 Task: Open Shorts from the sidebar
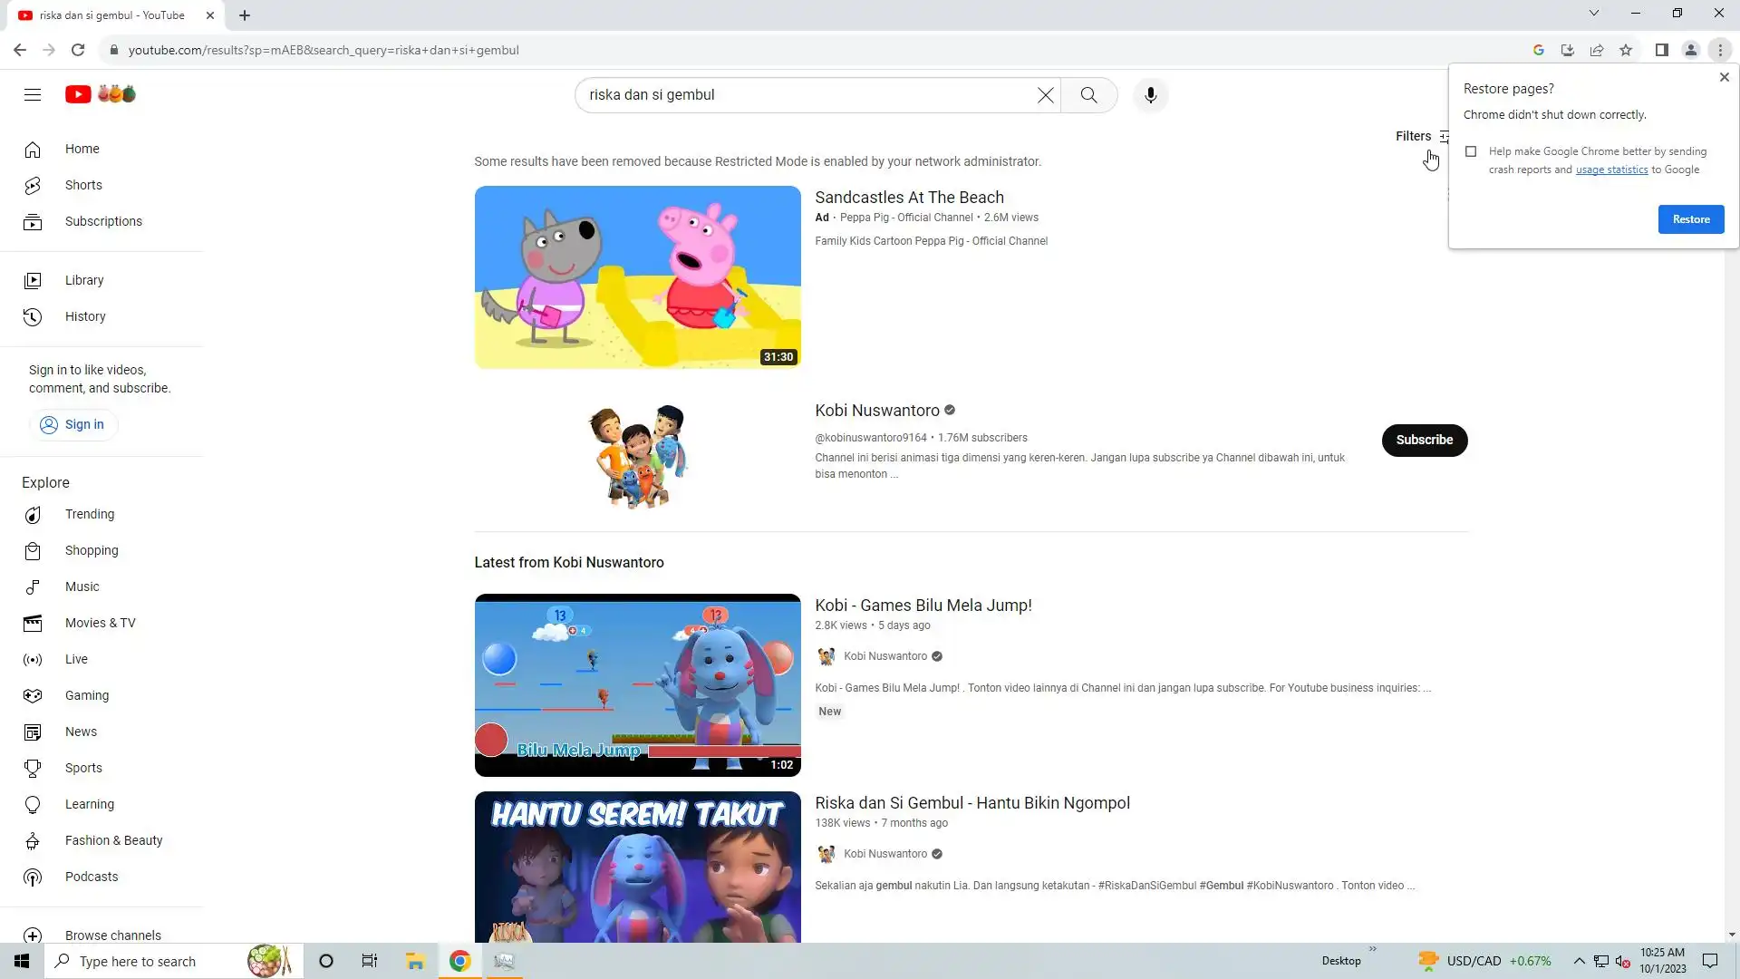83,185
